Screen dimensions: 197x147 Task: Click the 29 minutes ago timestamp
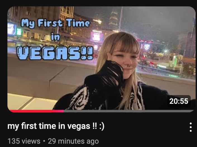73,141
